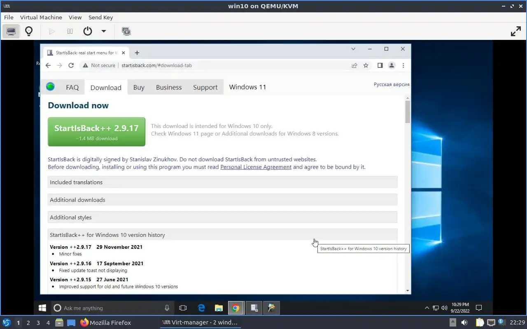Open the Windows 11 page tab
Image resolution: width=527 pixels, height=329 pixels.
[247, 87]
